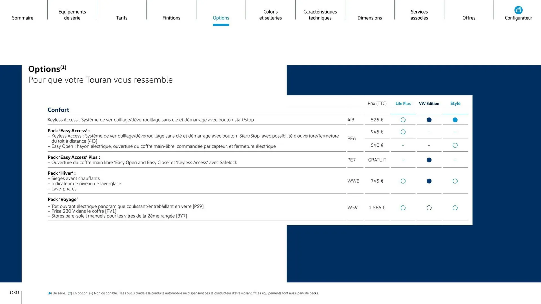Click Pack Voyage VW Edition option circle
Screen dimensions: 541x304
[429, 208]
